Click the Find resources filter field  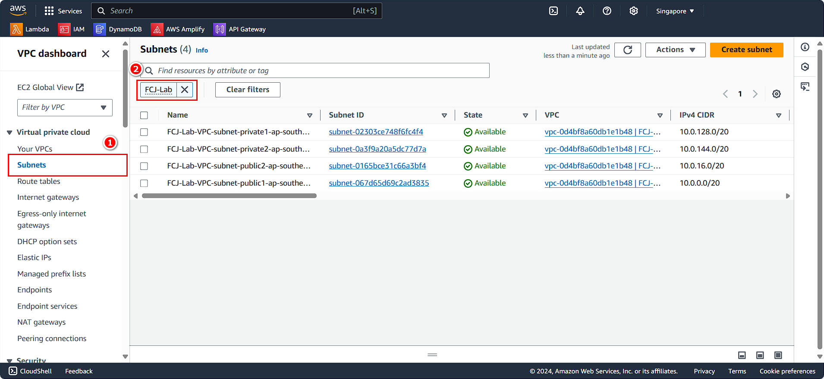(x=315, y=71)
